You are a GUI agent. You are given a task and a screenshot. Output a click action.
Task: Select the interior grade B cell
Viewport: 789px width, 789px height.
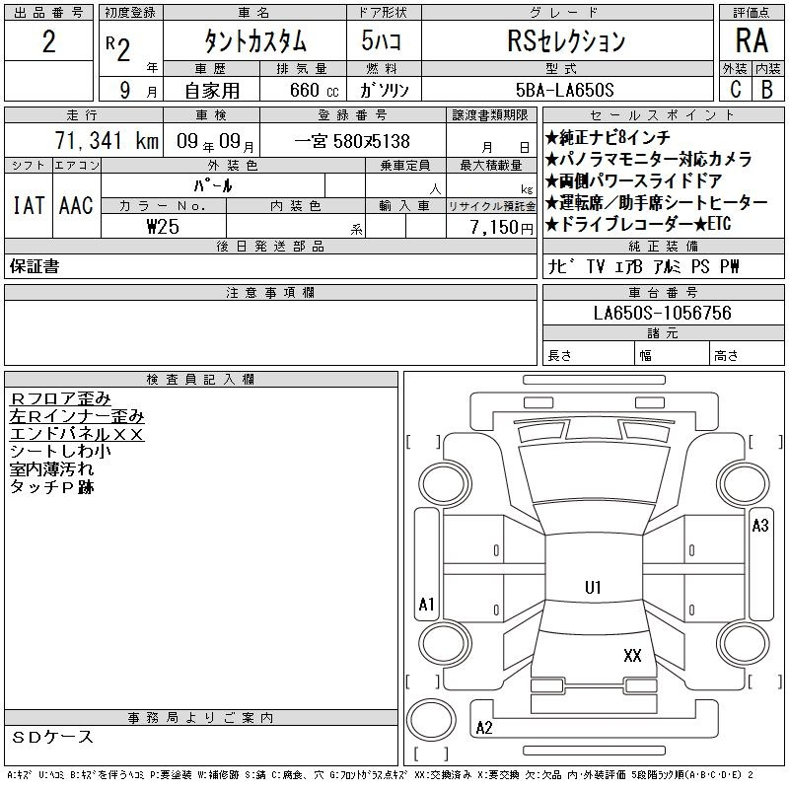[x=766, y=90]
